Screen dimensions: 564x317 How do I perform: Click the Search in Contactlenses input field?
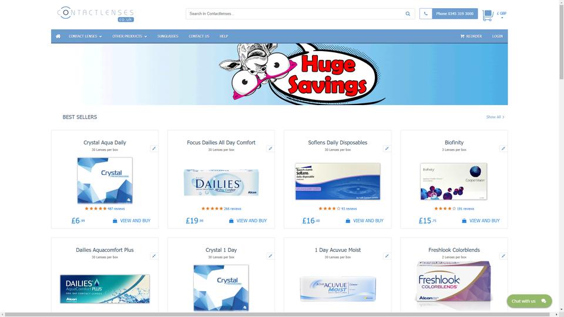pos(295,14)
